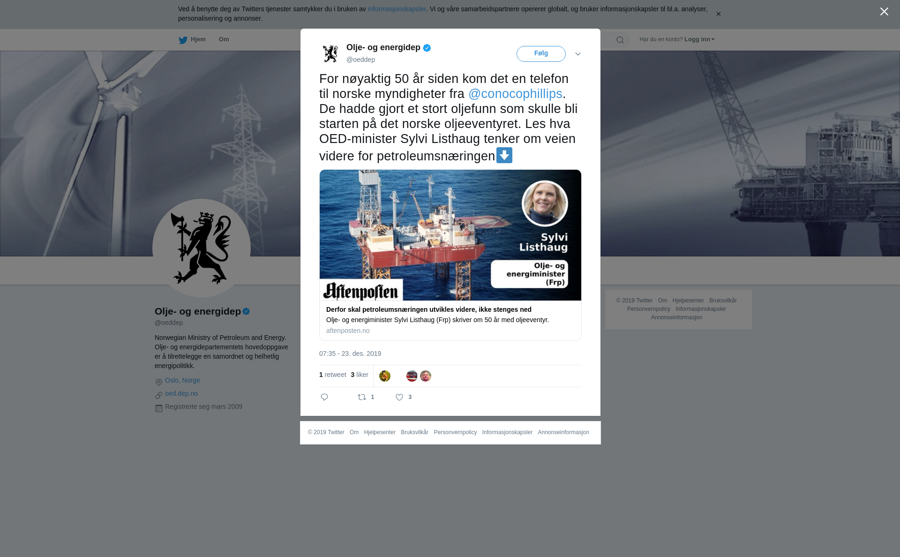Retweet this post using retweet icon
Viewport: 900px width, 557px height.
tap(362, 397)
